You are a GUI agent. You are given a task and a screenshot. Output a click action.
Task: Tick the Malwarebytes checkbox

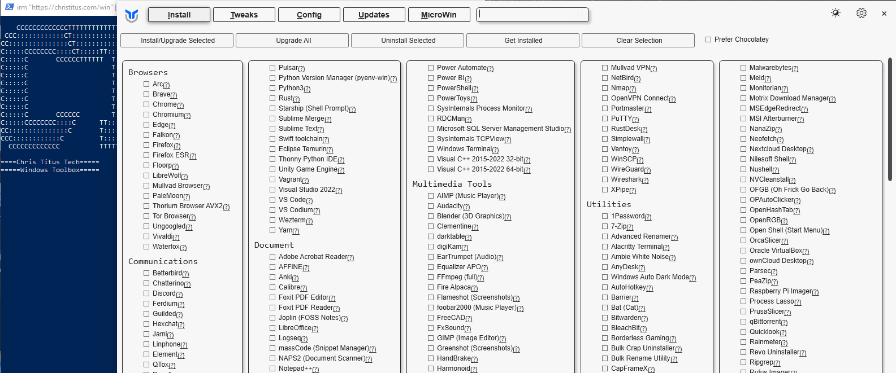[743, 68]
